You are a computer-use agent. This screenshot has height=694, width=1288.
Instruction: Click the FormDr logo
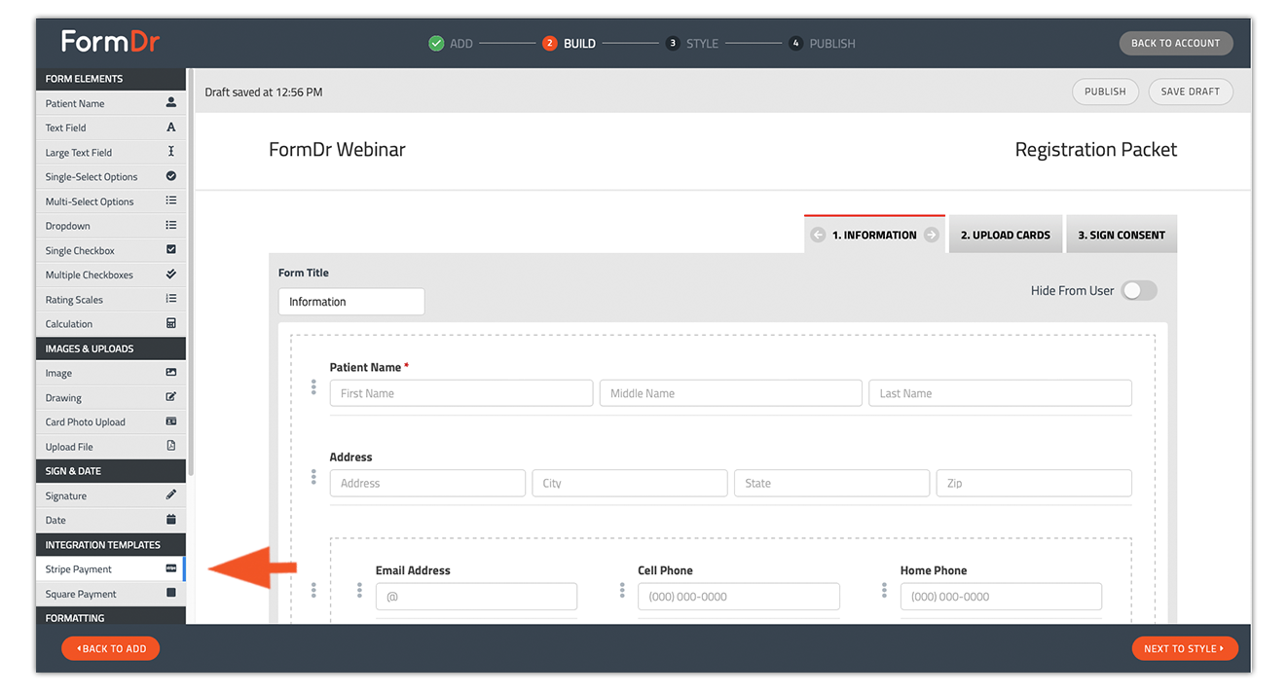pos(110,41)
